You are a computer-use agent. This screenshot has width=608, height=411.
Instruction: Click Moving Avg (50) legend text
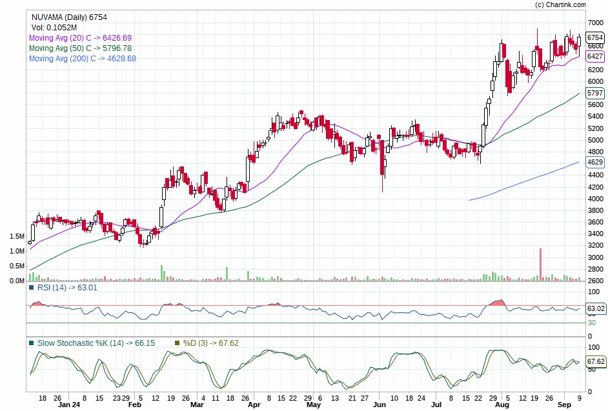click(80, 48)
